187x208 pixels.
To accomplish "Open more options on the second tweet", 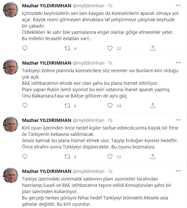I will [178, 63].
